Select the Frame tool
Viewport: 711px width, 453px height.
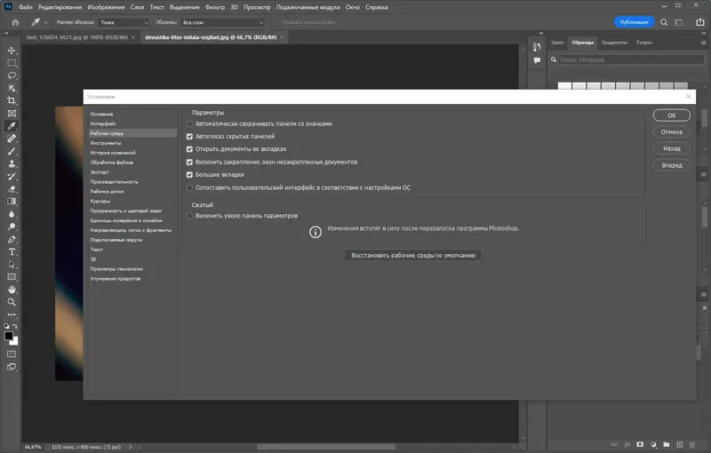point(12,114)
